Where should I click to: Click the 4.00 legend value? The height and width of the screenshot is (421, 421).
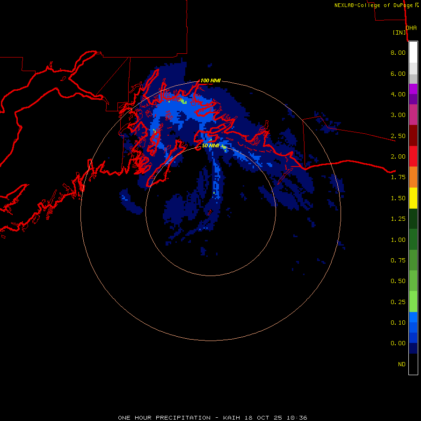coord(398,94)
